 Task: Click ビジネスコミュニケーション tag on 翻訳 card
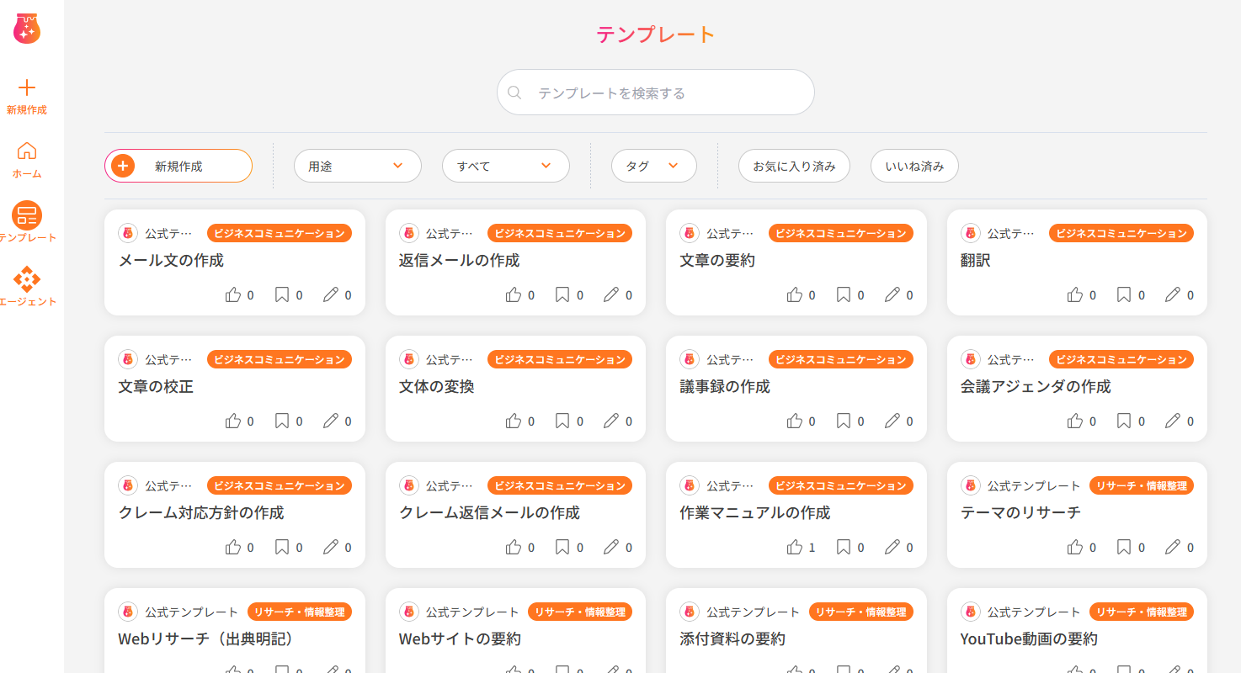pos(1121,233)
